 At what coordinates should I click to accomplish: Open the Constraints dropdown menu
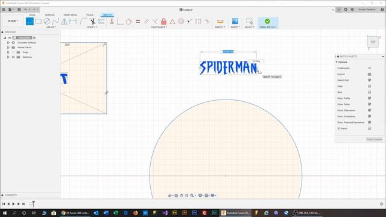click(x=159, y=27)
